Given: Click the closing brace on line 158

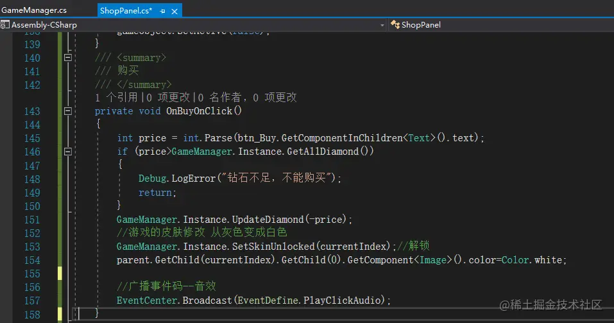Looking at the screenshot, I should click(97, 313).
